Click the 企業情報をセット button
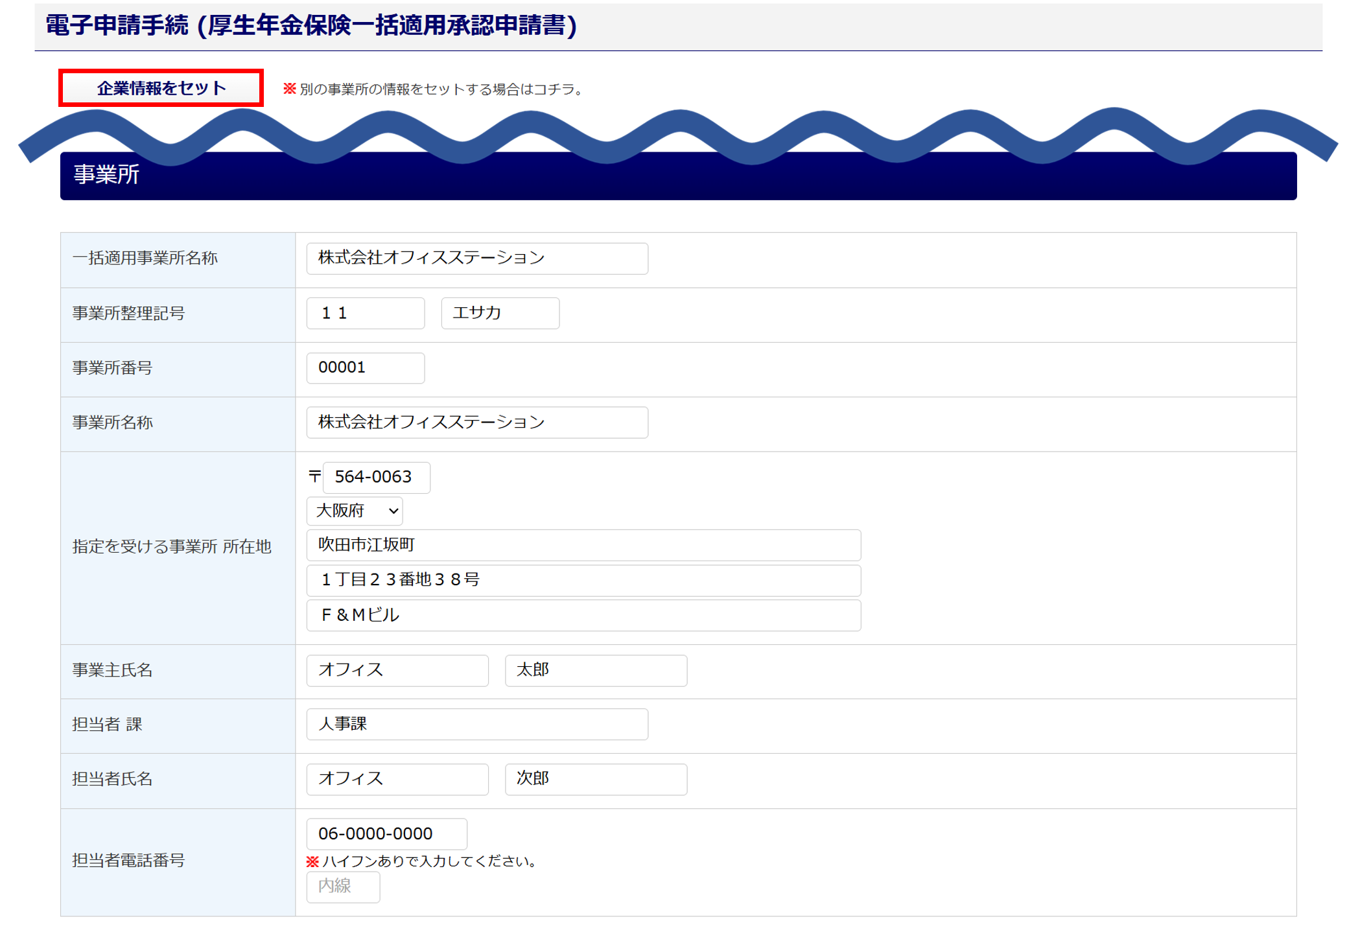The height and width of the screenshot is (928, 1347). (161, 88)
